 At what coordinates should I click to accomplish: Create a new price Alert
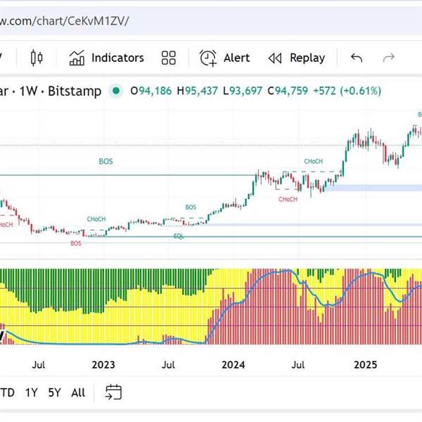coord(225,58)
